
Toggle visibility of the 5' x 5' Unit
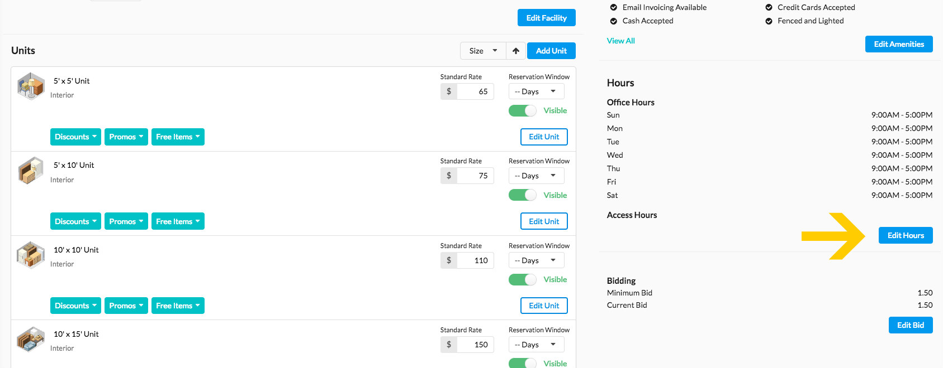523,110
